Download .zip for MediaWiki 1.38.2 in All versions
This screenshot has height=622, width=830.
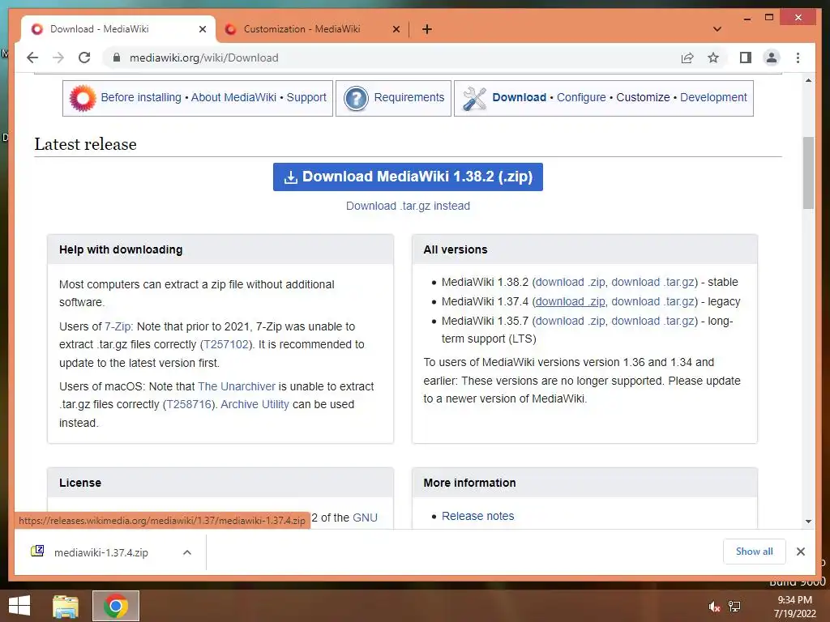[571, 283]
